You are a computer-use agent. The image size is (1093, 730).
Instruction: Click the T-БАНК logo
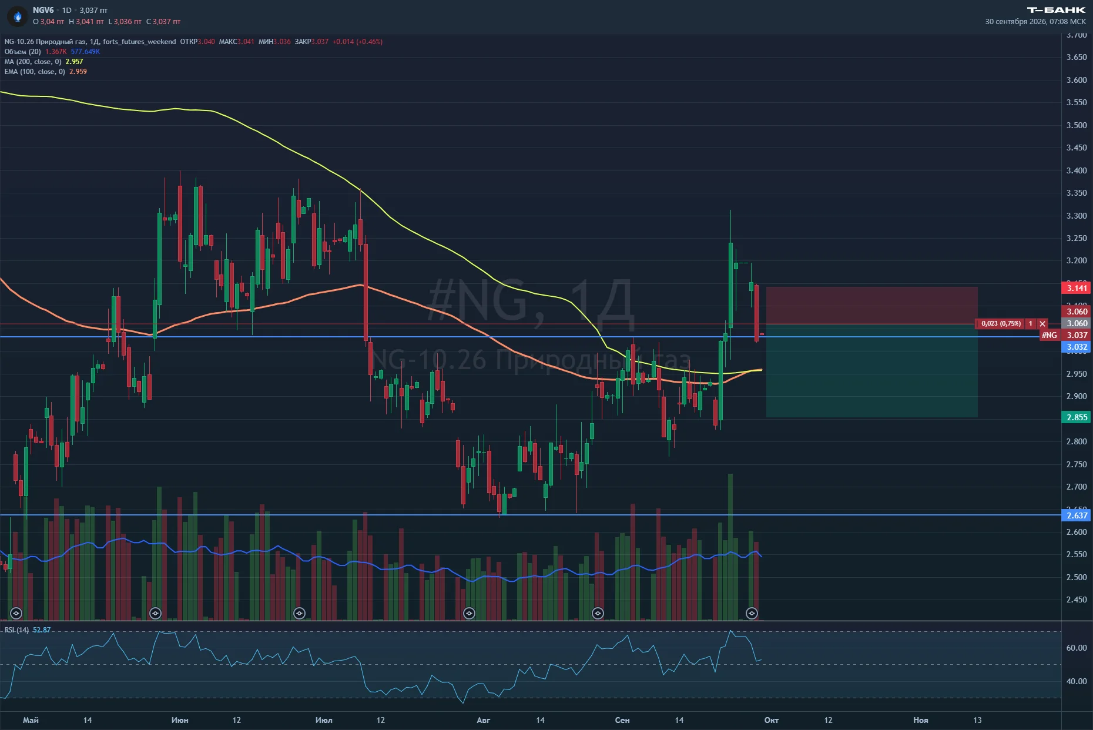coord(1056,10)
